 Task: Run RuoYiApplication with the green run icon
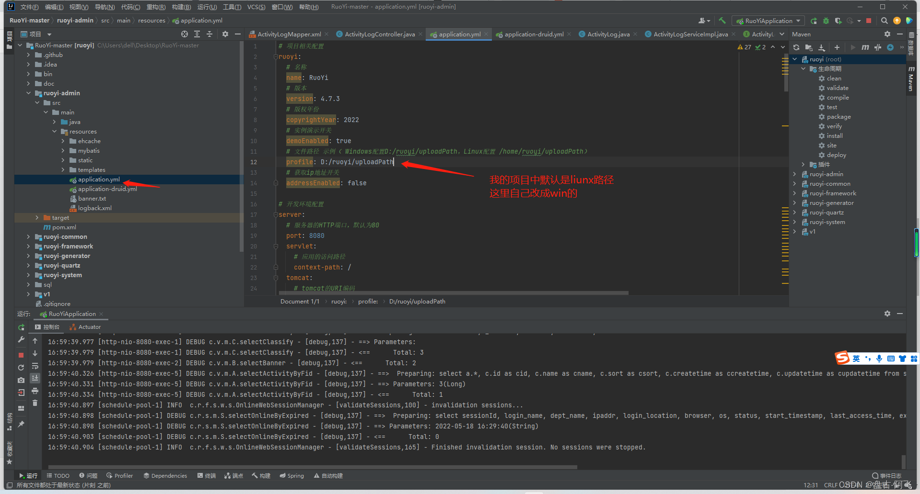814,21
